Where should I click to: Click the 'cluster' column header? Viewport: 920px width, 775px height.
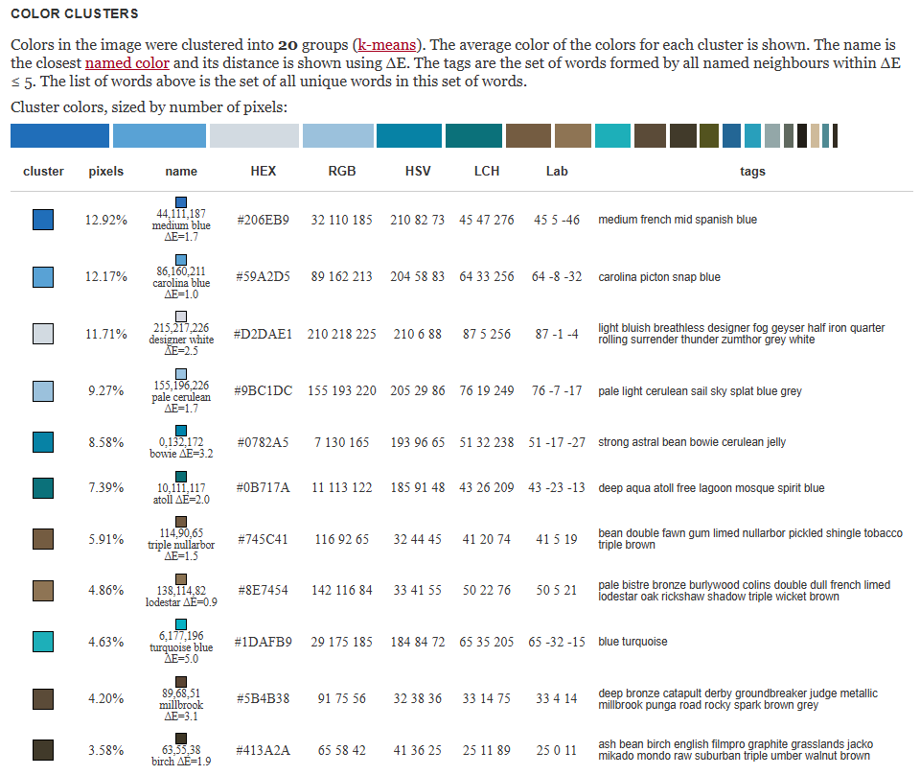(43, 172)
